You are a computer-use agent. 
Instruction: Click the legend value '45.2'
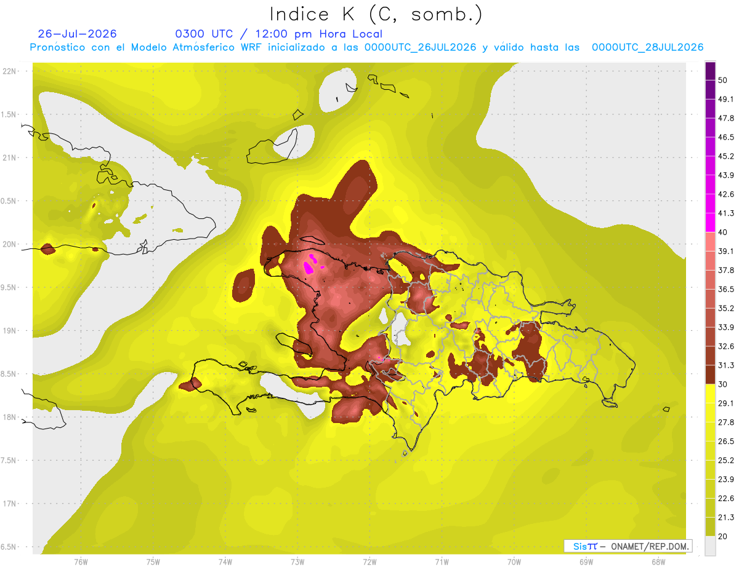(x=726, y=156)
